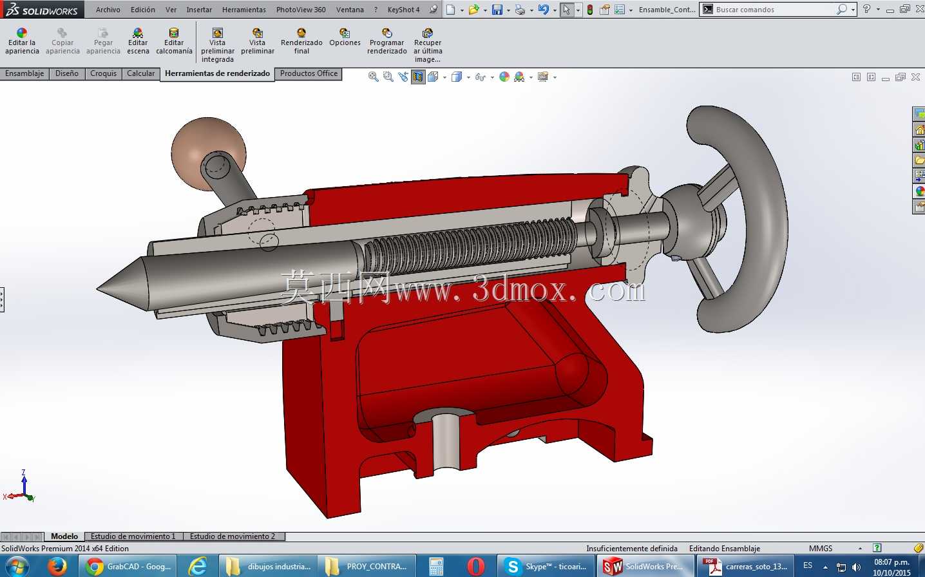Expand the Options dropdown arrow
Image resolution: width=925 pixels, height=577 pixels.
point(631,10)
